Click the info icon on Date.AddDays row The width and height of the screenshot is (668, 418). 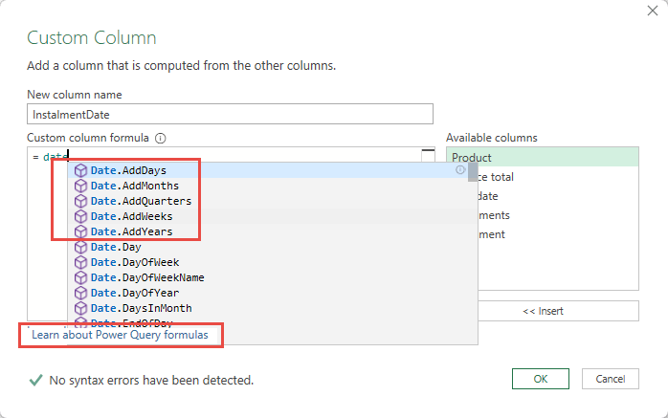460,170
